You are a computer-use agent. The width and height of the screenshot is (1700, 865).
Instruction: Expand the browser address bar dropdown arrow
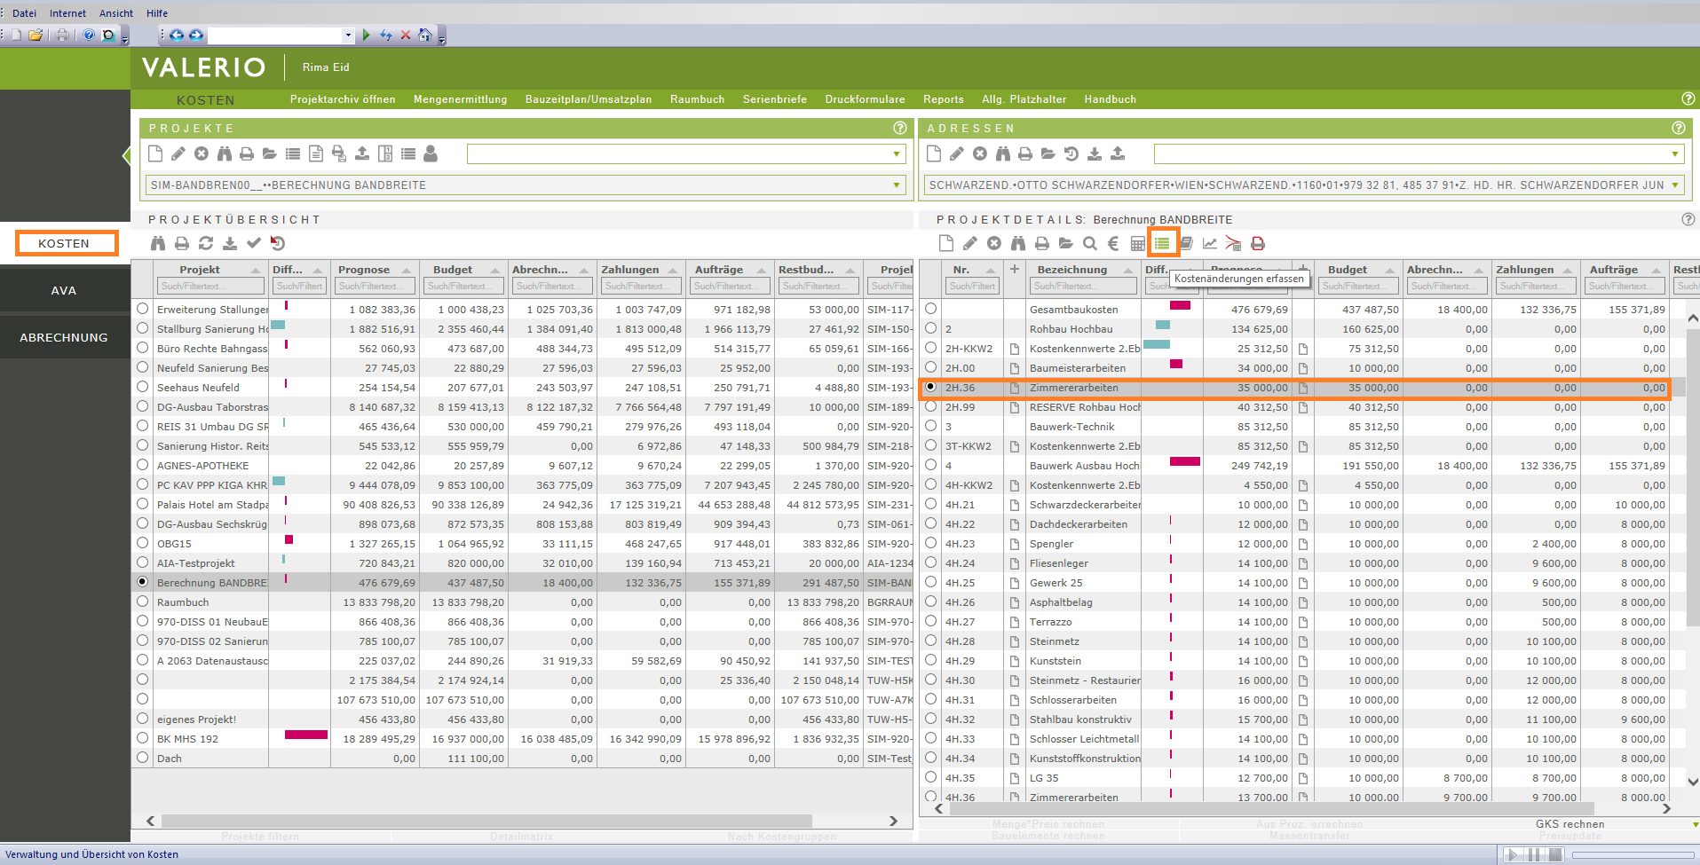point(347,35)
